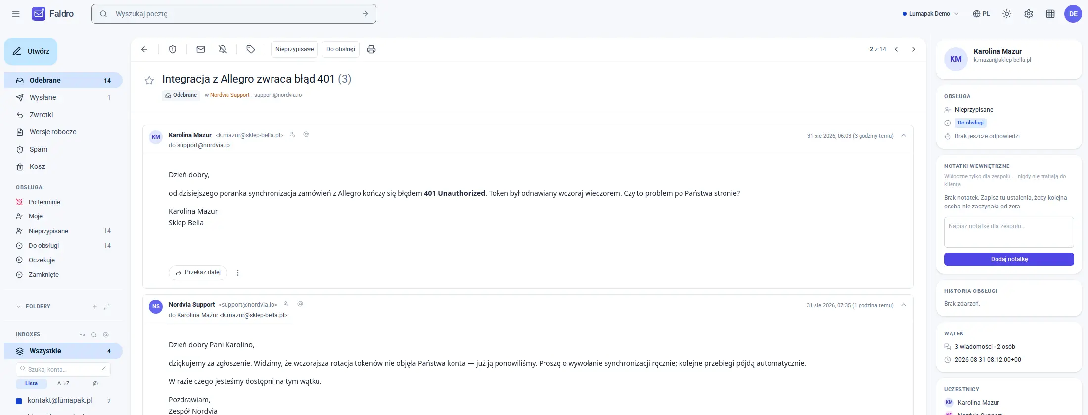Open the Lumapak Demo account dropdown
The width and height of the screenshot is (1088, 415).
pos(931,14)
